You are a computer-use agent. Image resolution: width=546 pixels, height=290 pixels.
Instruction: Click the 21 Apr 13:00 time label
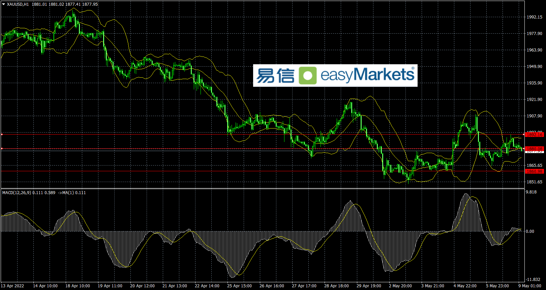tap(175, 286)
